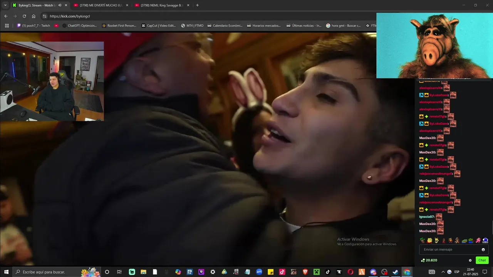Select the Winnie the Pooh quick emote
The height and width of the screenshot is (277, 493).
point(429,240)
